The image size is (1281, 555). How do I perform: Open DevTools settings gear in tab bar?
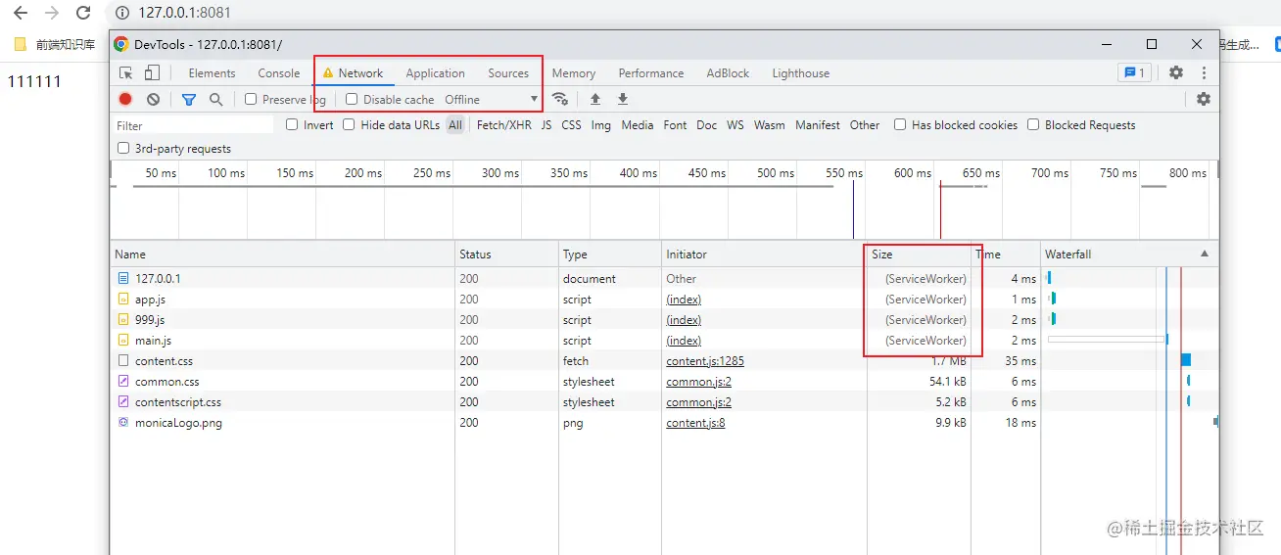1176,73
